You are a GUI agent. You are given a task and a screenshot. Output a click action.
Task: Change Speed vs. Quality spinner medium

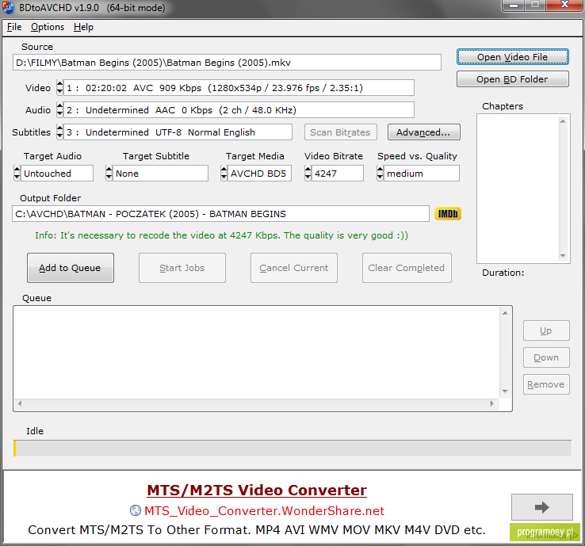(380, 174)
